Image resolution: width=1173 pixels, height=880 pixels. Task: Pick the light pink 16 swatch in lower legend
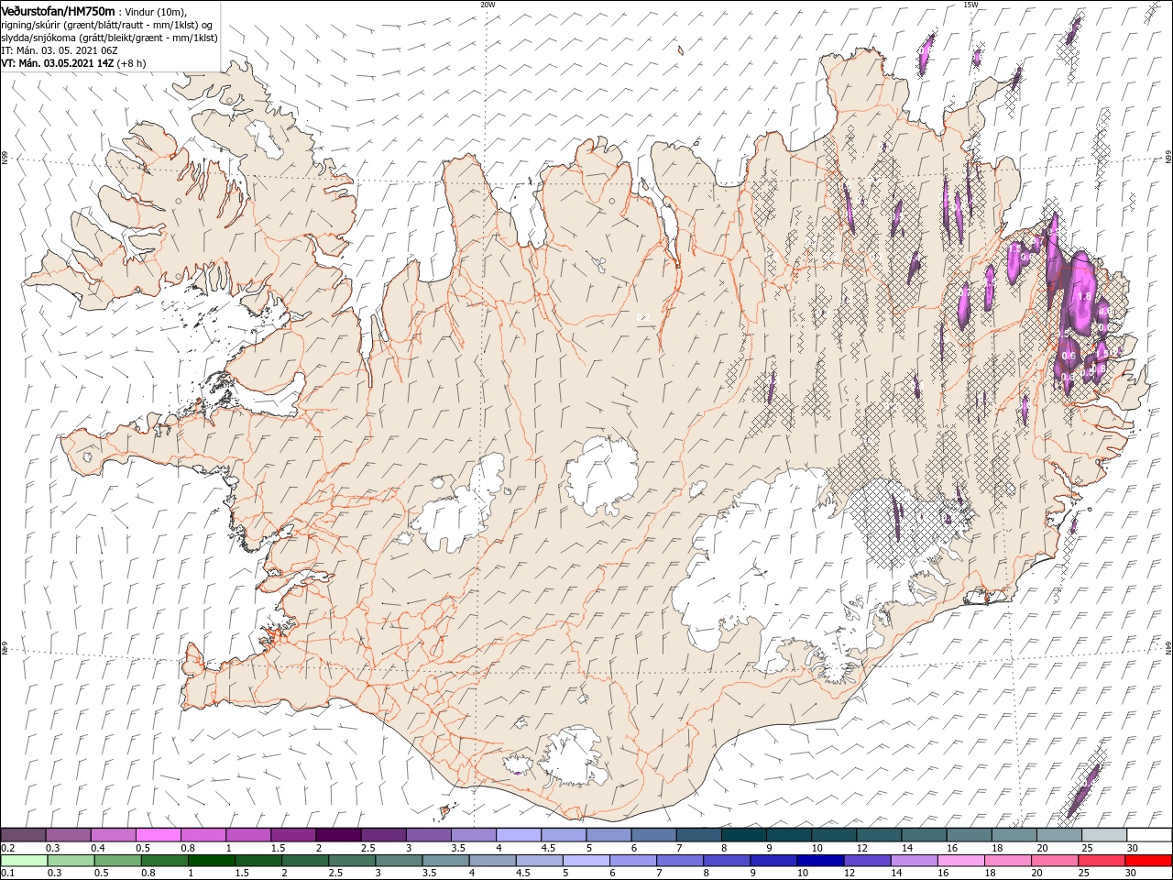(x=962, y=861)
